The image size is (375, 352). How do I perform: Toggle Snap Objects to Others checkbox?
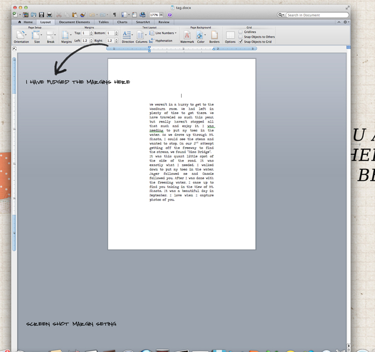[241, 37]
